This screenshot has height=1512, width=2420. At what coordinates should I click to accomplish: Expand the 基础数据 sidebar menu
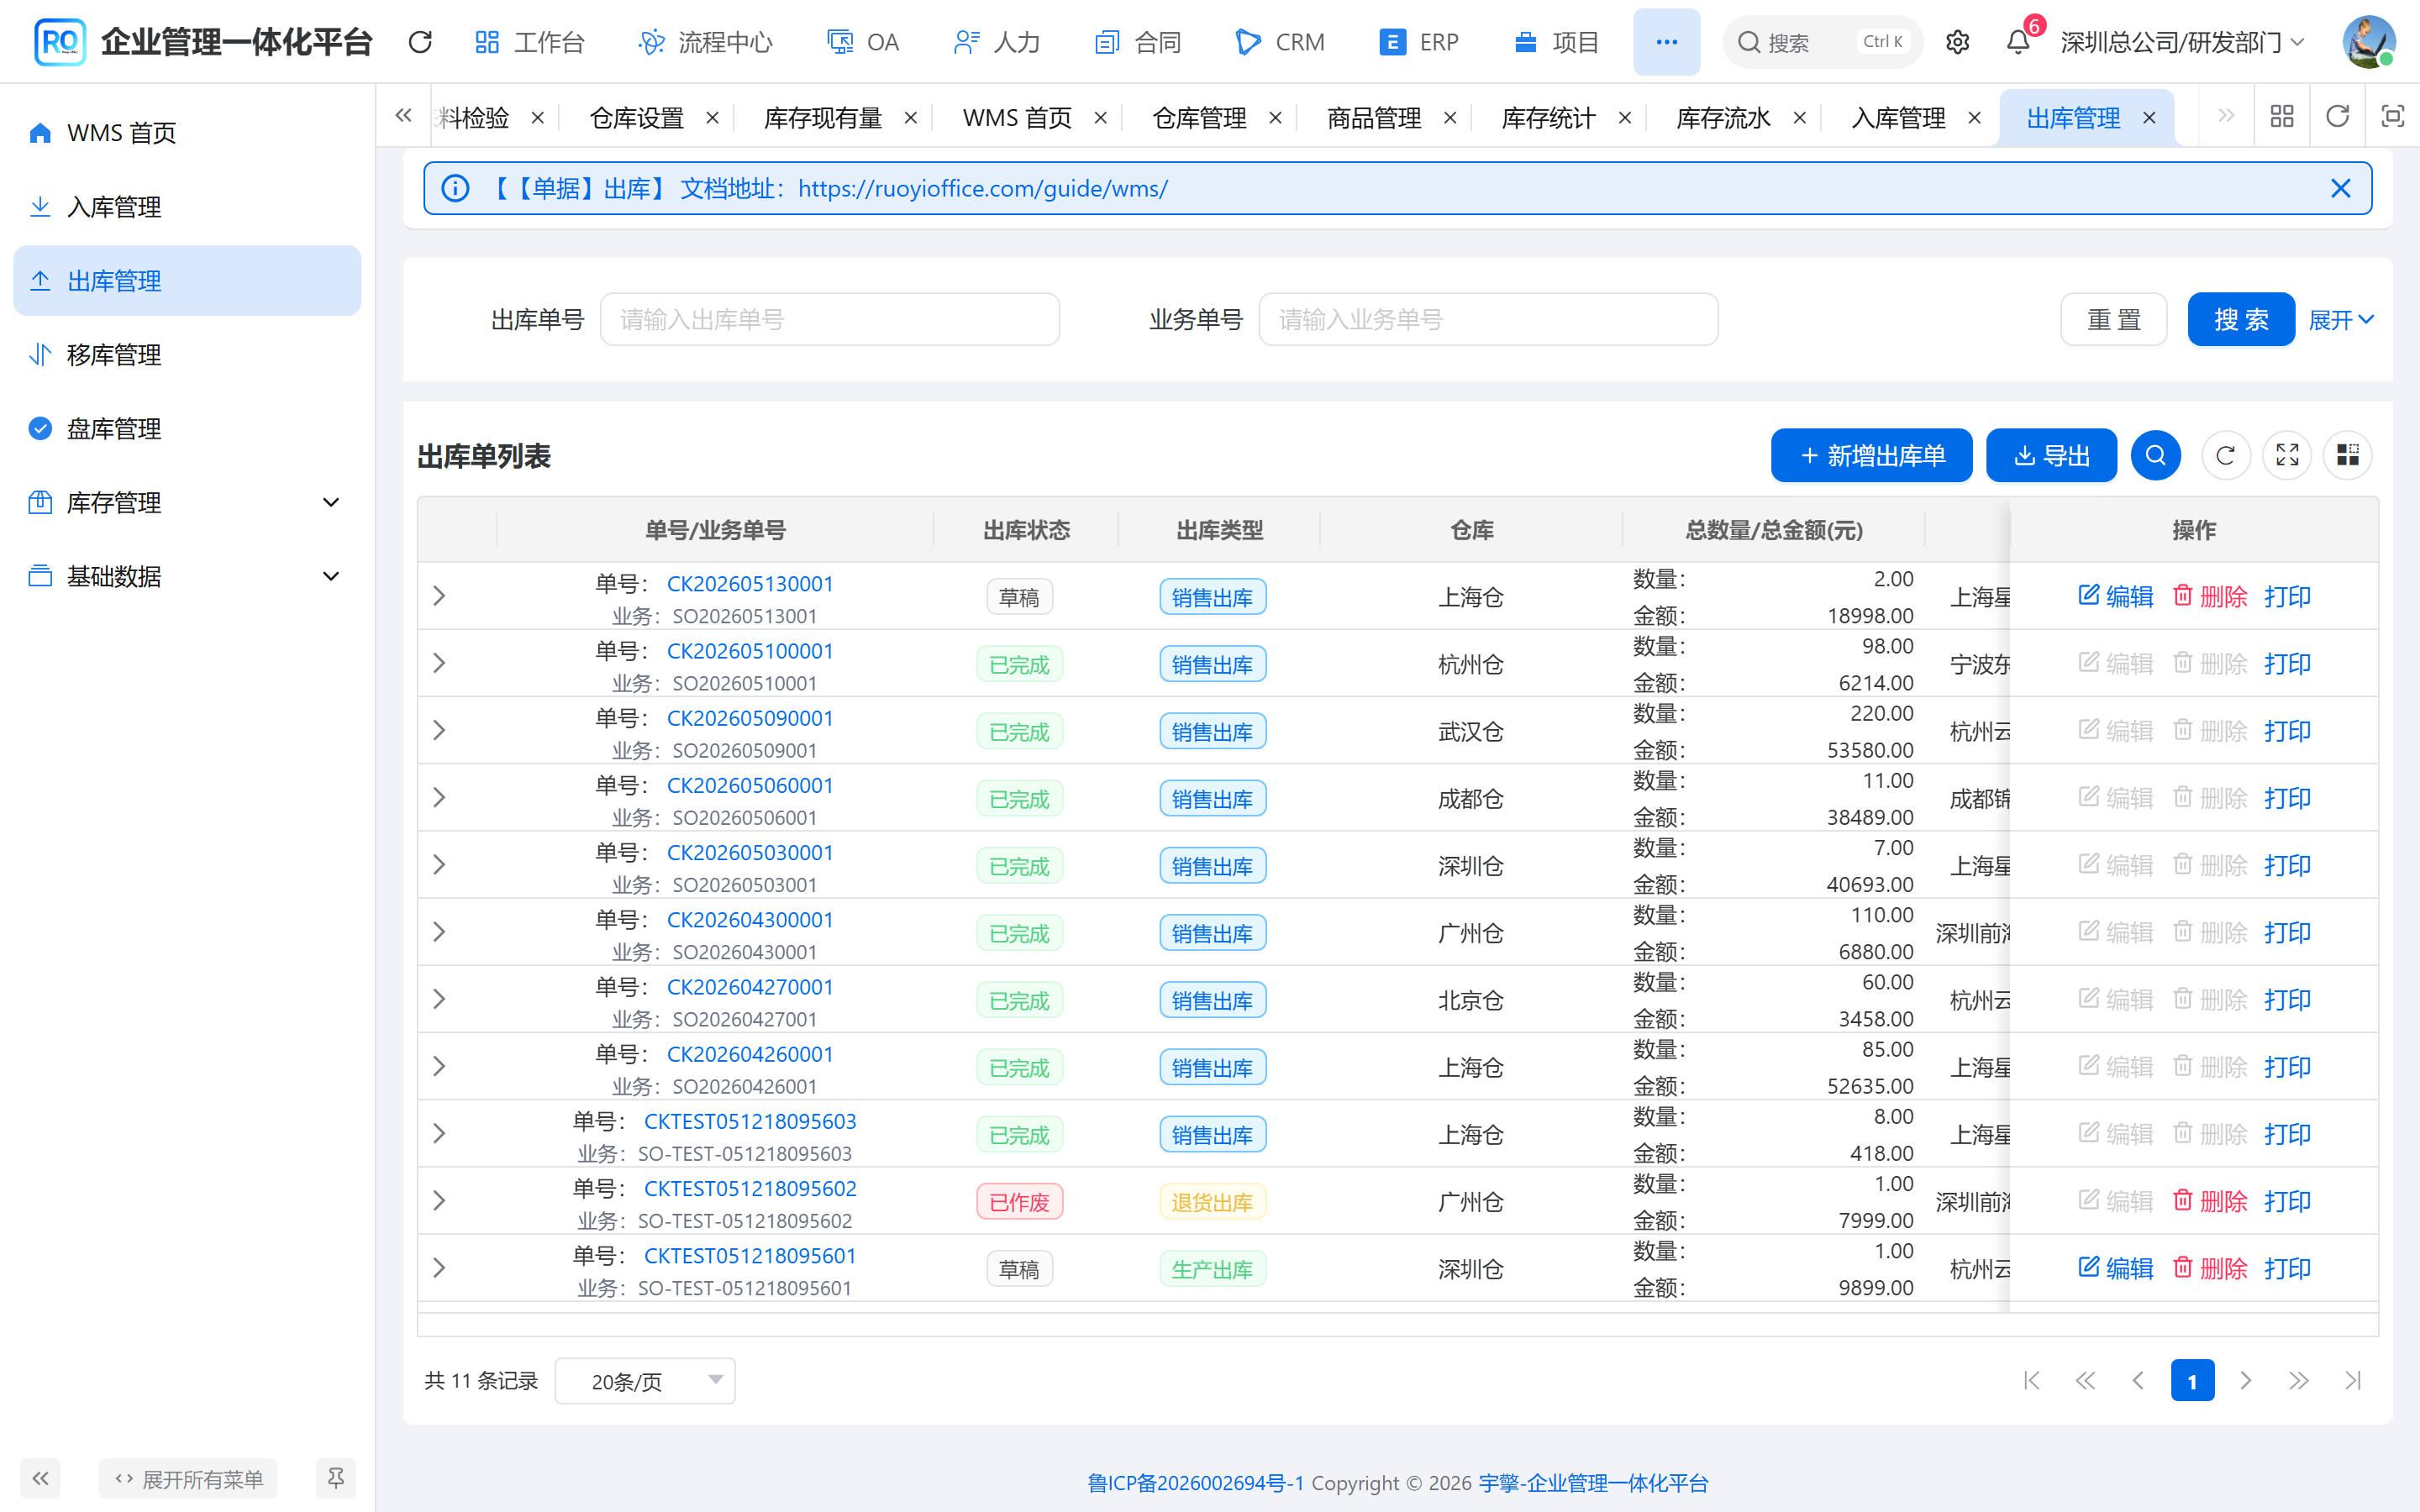[187, 576]
